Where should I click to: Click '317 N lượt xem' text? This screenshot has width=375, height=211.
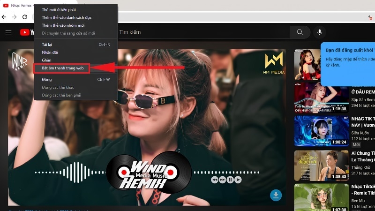pos(363,173)
